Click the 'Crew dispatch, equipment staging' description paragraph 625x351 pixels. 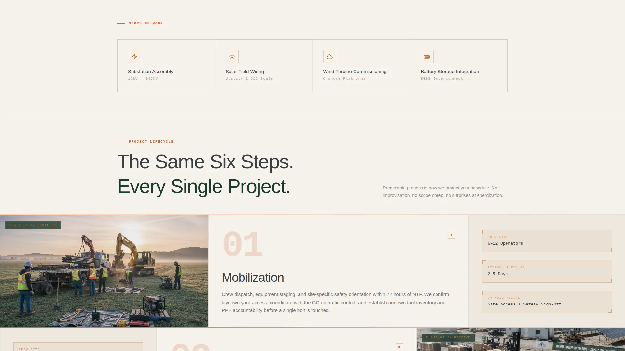[x=335, y=303]
